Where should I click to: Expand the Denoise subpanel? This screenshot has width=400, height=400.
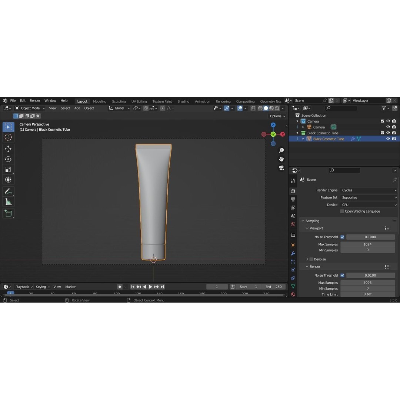(x=307, y=259)
